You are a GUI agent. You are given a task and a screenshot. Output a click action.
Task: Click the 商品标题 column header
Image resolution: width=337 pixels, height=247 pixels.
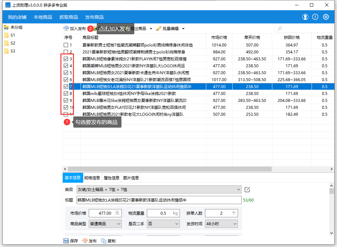[x=143, y=38]
